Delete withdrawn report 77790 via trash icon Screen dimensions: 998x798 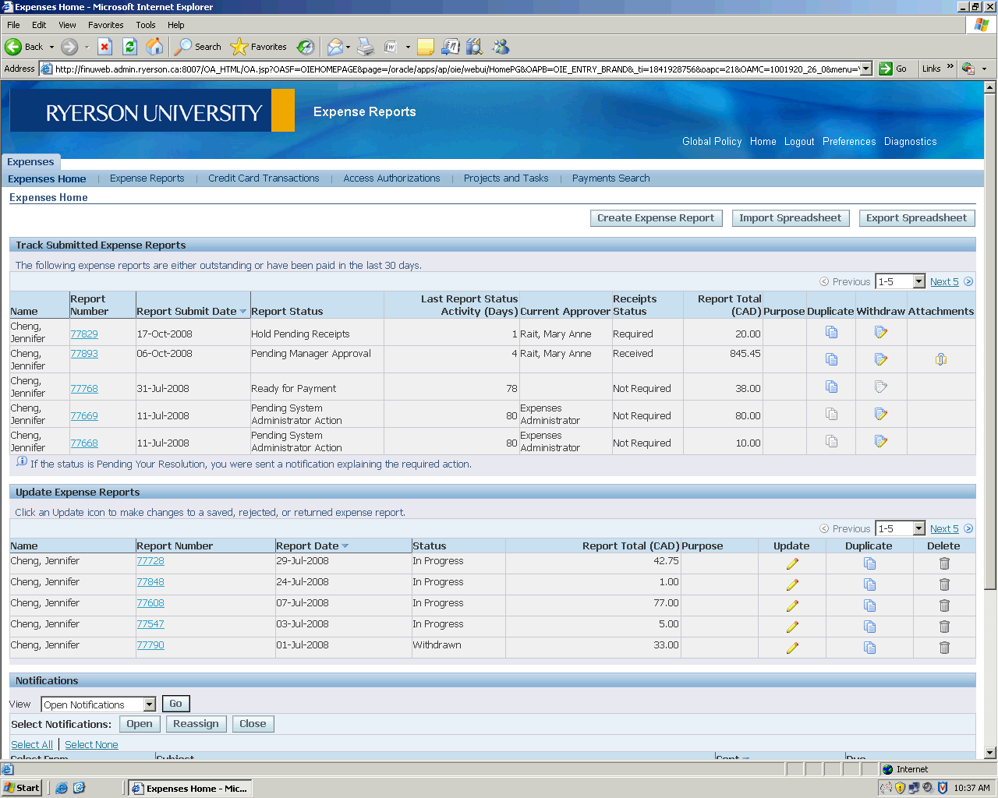pyautogui.click(x=944, y=648)
